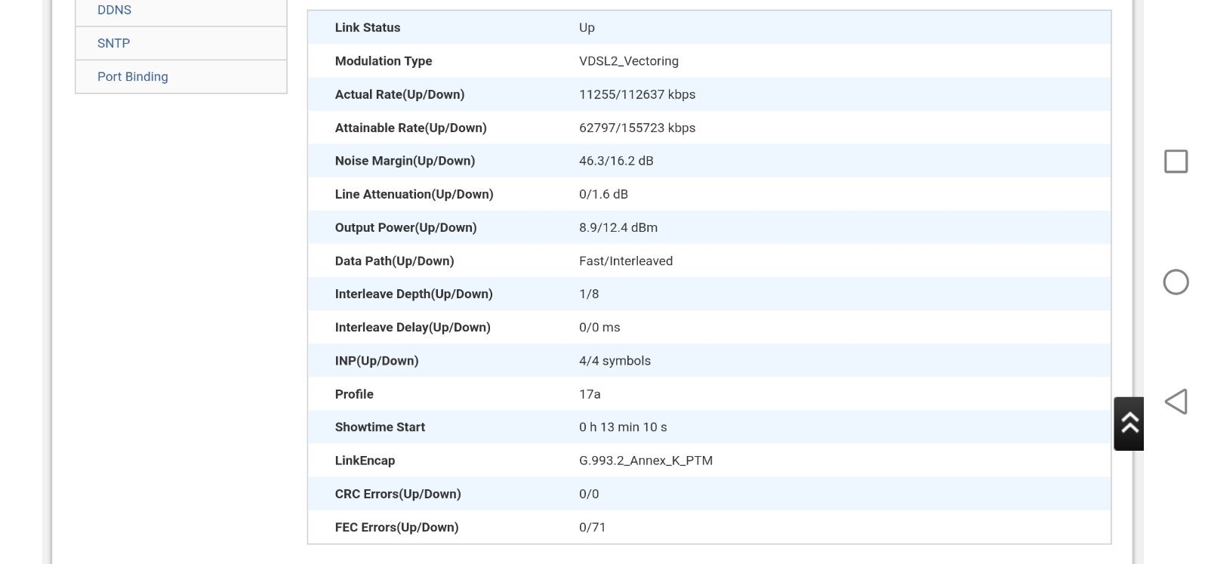Select the 0/0 ms value
The width and height of the screenshot is (1208, 564).
click(x=599, y=327)
